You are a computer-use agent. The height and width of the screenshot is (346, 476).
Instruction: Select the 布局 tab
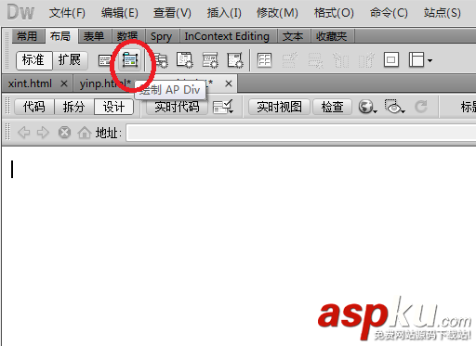coord(60,36)
